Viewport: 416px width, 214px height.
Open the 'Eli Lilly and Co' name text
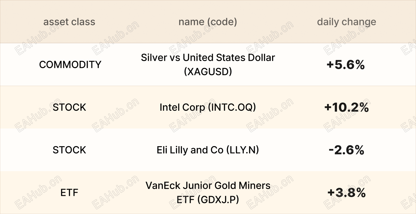tap(190, 150)
